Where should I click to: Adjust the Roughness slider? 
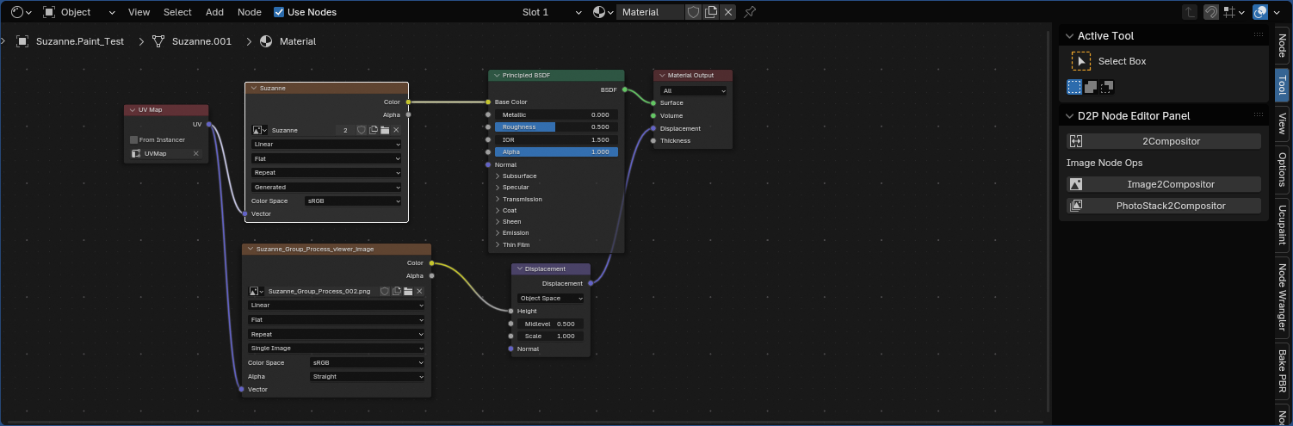556,127
